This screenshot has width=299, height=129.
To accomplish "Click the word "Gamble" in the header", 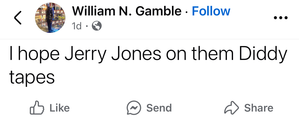I will (159, 11).
